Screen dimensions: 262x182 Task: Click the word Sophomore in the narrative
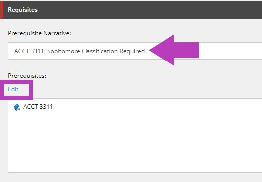(63, 51)
